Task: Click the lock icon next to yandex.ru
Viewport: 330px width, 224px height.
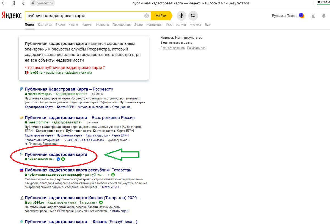Action: [x=33, y=3]
